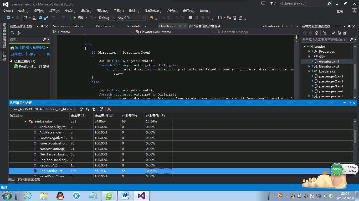Click 登录 sign-in link at top right
359x201 pixels.
(x=340, y=11)
